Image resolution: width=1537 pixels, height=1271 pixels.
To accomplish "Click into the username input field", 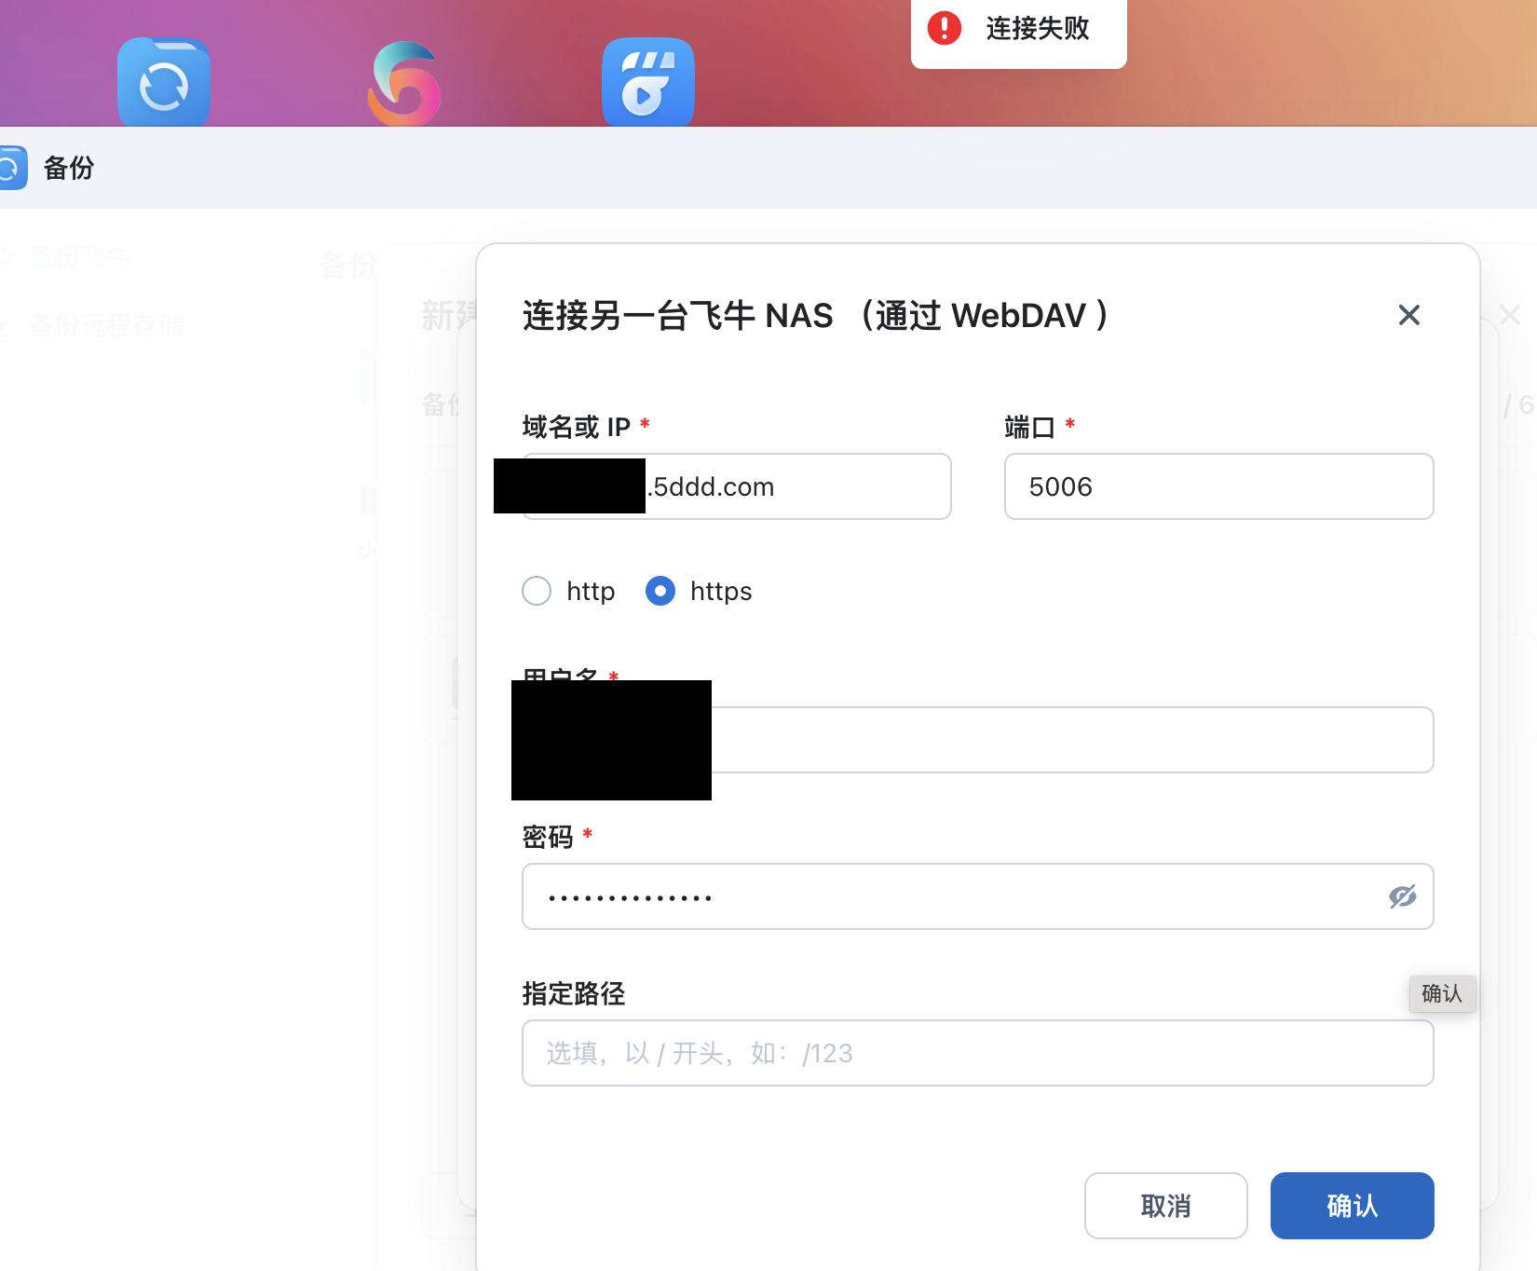I will (978, 740).
